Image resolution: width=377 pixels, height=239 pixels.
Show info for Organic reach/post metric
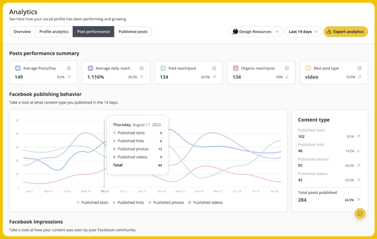287,68
